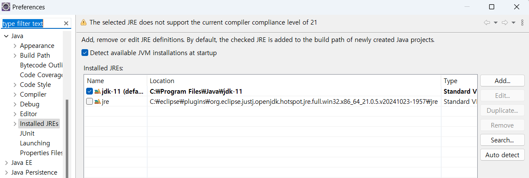
Task: Uncheck the jdk-11 default JRE checkbox
Action: coord(90,92)
